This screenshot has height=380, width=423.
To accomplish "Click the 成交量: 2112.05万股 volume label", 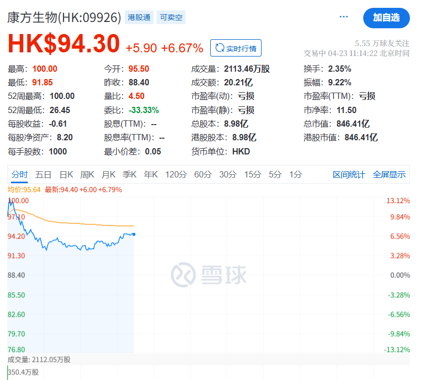I will coord(39,360).
